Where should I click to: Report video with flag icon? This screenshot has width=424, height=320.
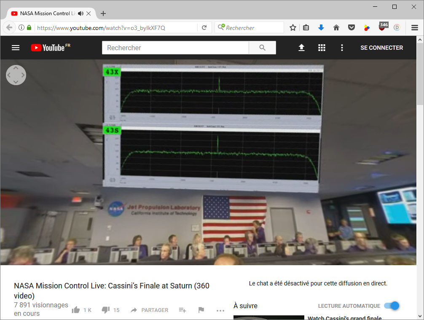click(201, 310)
